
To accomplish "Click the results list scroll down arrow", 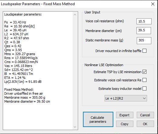I will click(75, 127).
